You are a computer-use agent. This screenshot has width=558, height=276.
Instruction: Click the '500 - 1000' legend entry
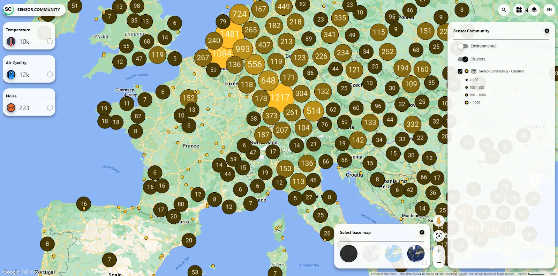[476, 95]
